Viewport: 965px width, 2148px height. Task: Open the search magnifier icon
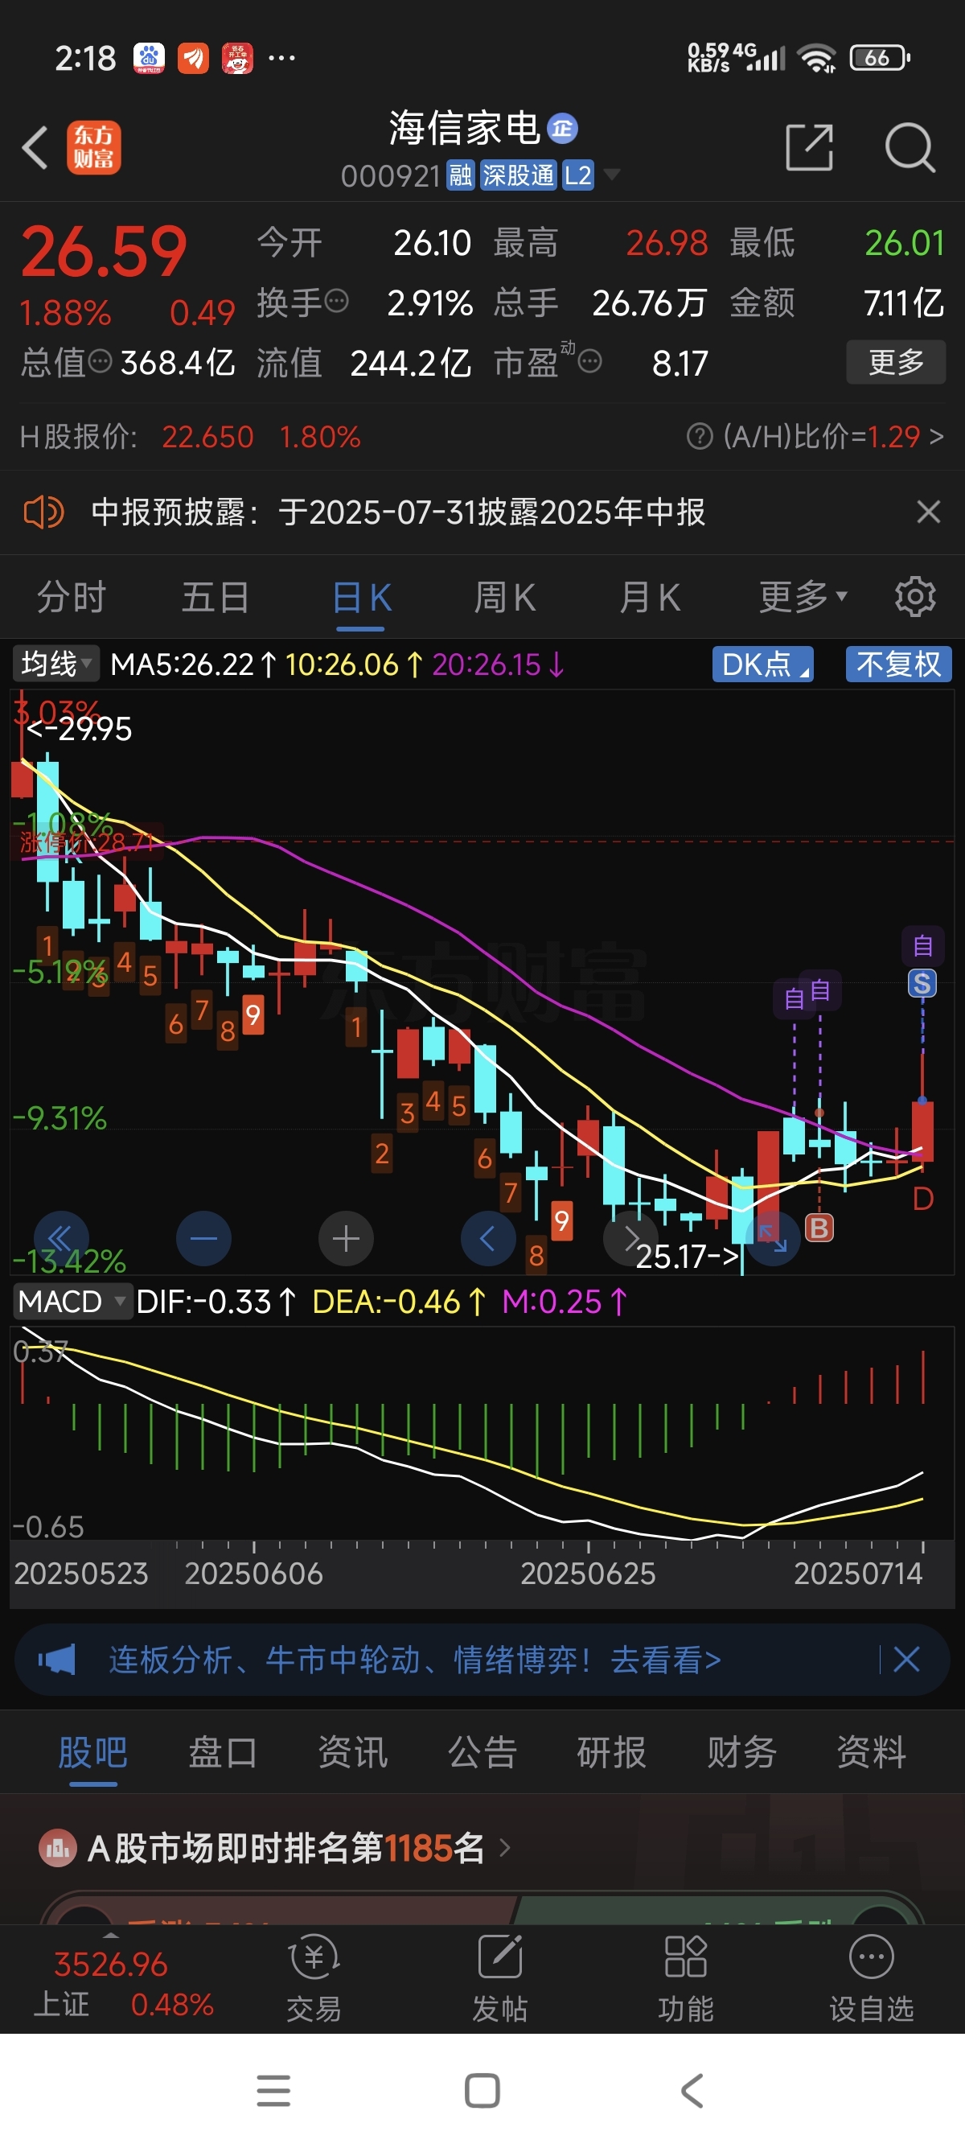point(910,147)
